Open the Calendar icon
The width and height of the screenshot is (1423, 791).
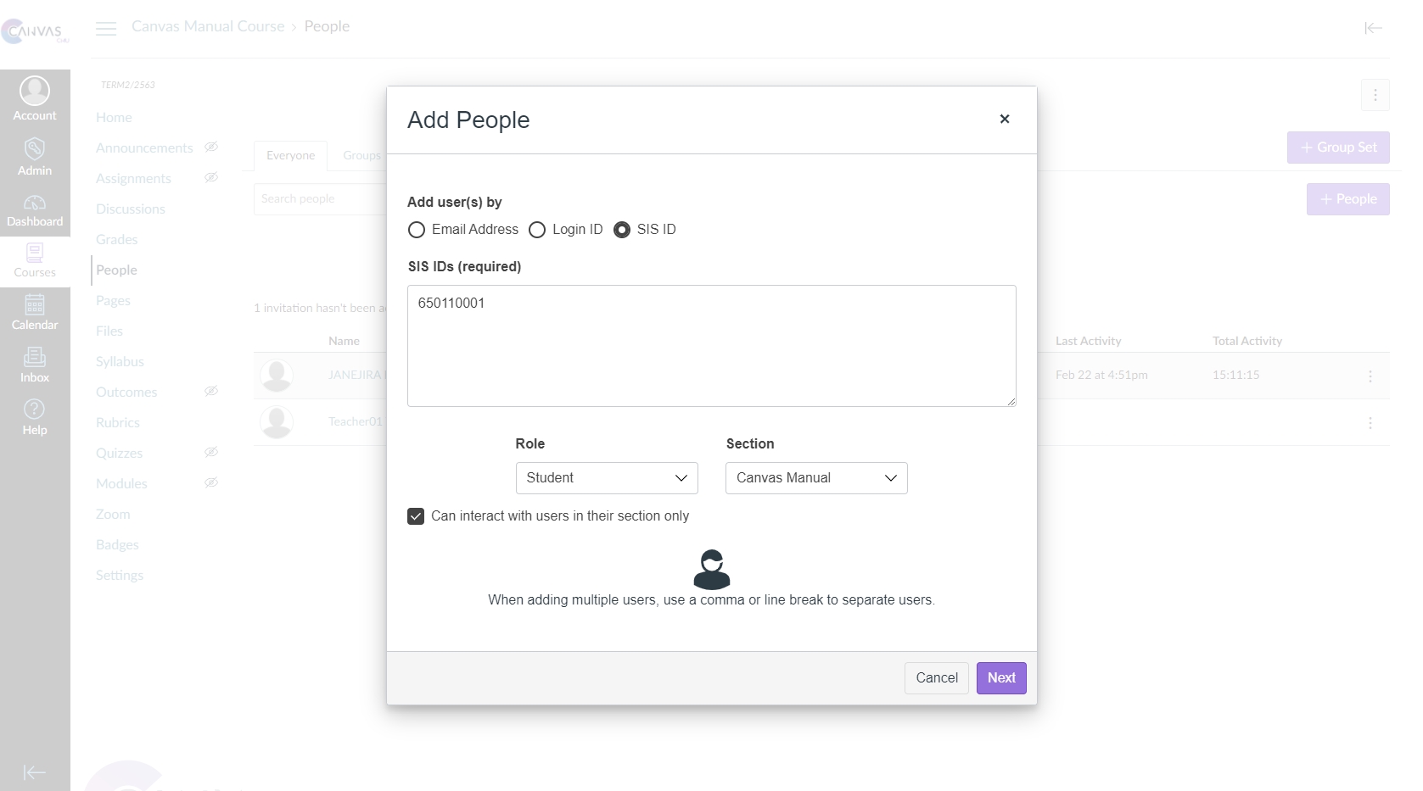point(35,305)
